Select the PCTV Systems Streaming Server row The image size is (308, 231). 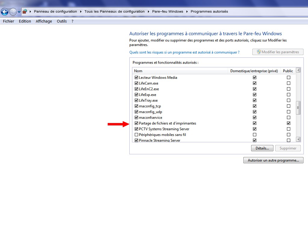pos(164,129)
